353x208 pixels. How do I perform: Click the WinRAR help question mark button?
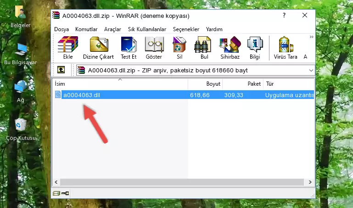point(284,15)
